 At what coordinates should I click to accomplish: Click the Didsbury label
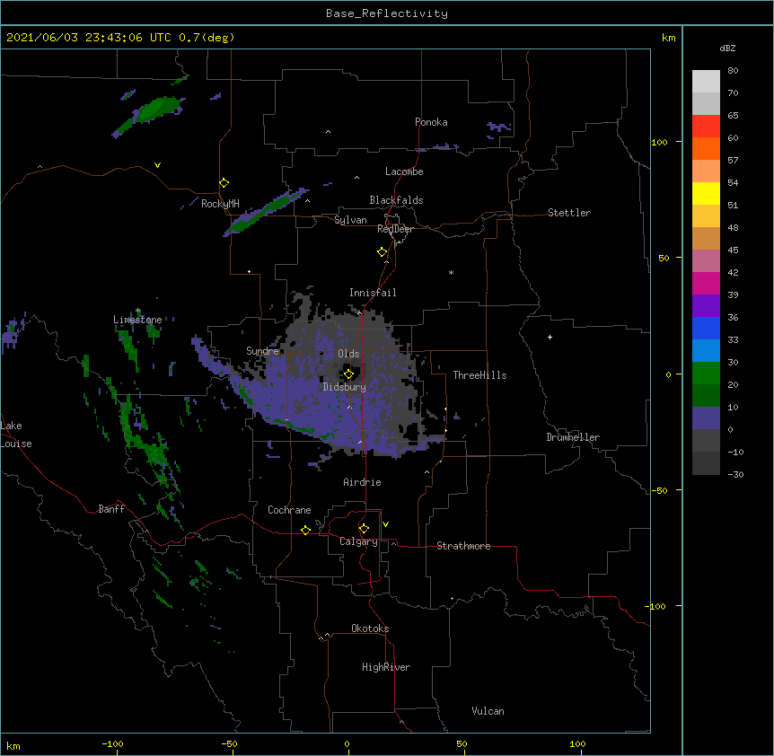pos(345,387)
